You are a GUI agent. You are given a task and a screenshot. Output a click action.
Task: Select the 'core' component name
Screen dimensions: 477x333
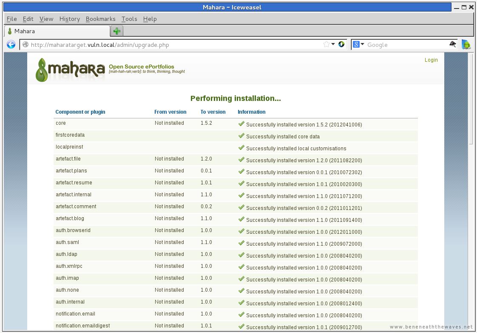60,123
